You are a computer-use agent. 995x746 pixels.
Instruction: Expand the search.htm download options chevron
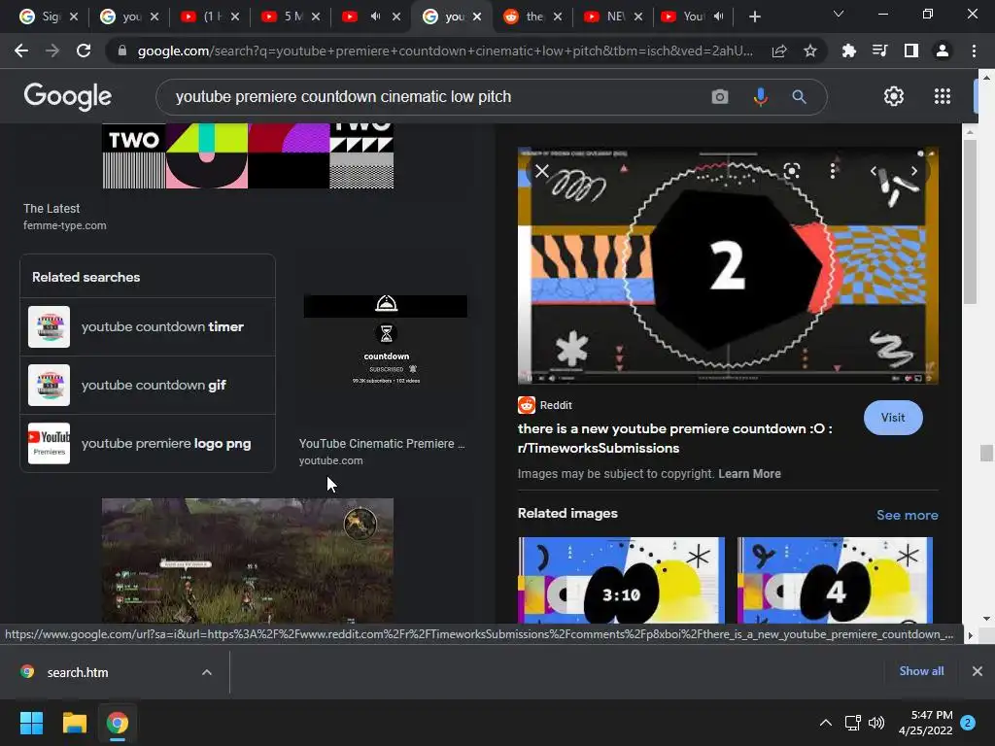207,672
